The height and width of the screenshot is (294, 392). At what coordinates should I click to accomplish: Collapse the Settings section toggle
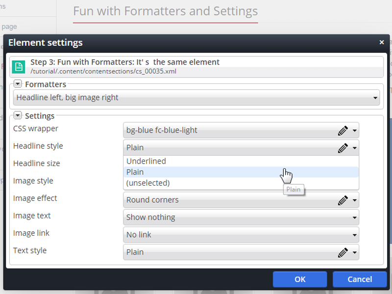tap(18, 116)
